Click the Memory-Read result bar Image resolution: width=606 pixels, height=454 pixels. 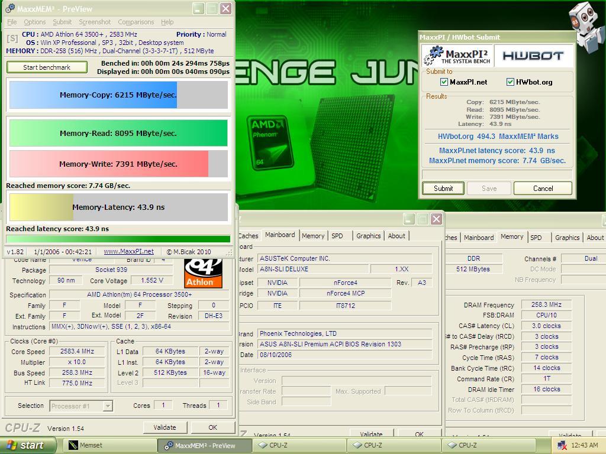118,133
